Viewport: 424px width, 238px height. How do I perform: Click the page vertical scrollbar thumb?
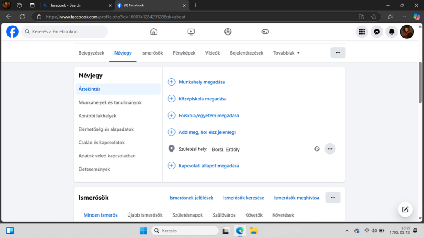(x=420, y=83)
